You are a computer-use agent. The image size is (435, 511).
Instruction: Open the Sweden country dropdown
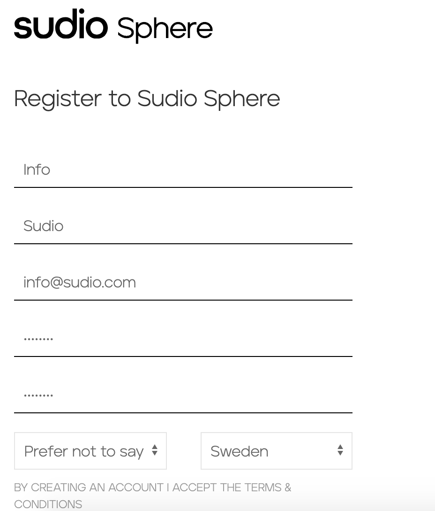coord(277,451)
